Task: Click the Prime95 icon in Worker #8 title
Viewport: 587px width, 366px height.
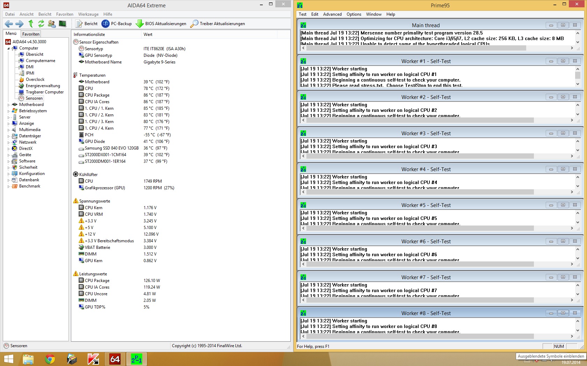Action: [303, 313]
